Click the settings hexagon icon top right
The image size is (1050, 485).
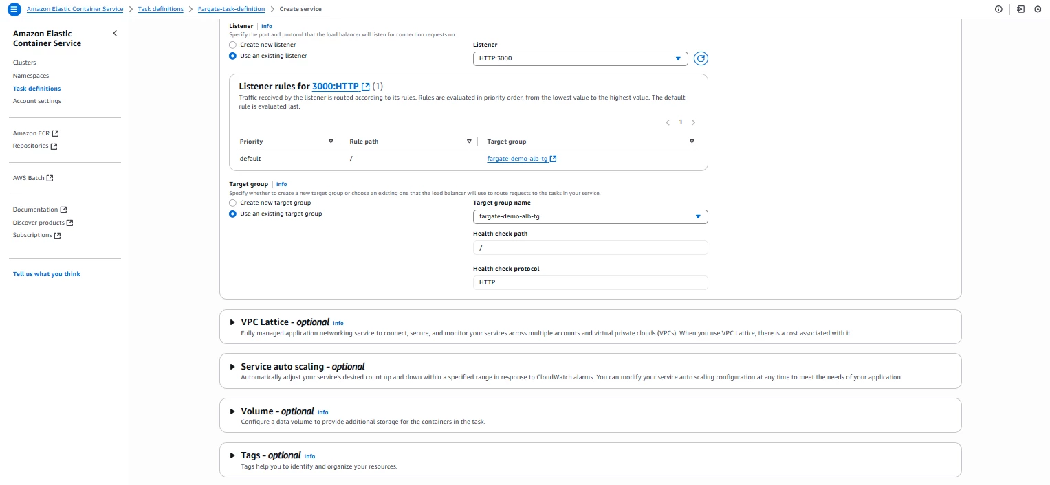pyautogui.click(x=1037, y=9)
